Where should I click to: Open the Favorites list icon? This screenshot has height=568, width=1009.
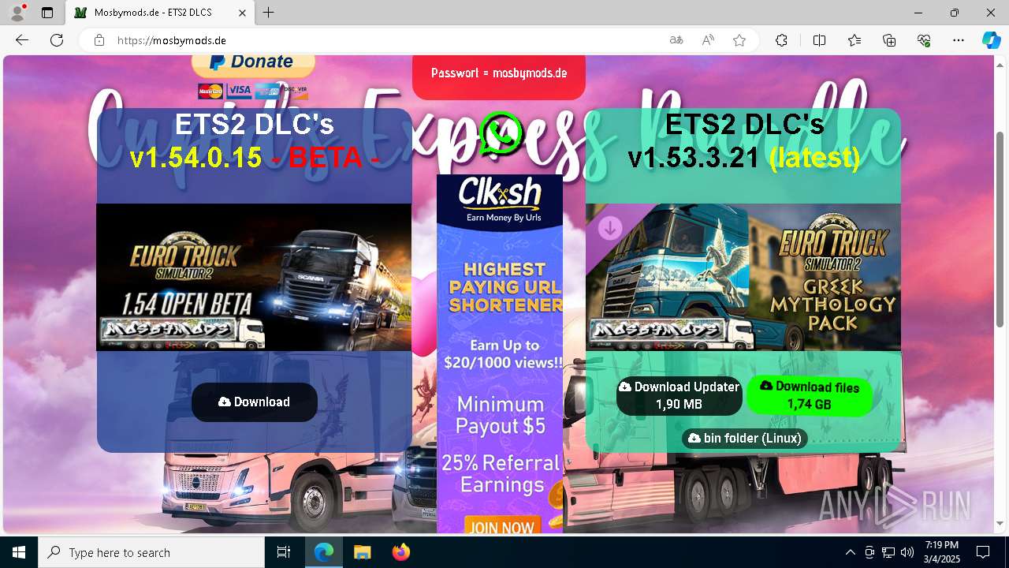tap(854, 40)
